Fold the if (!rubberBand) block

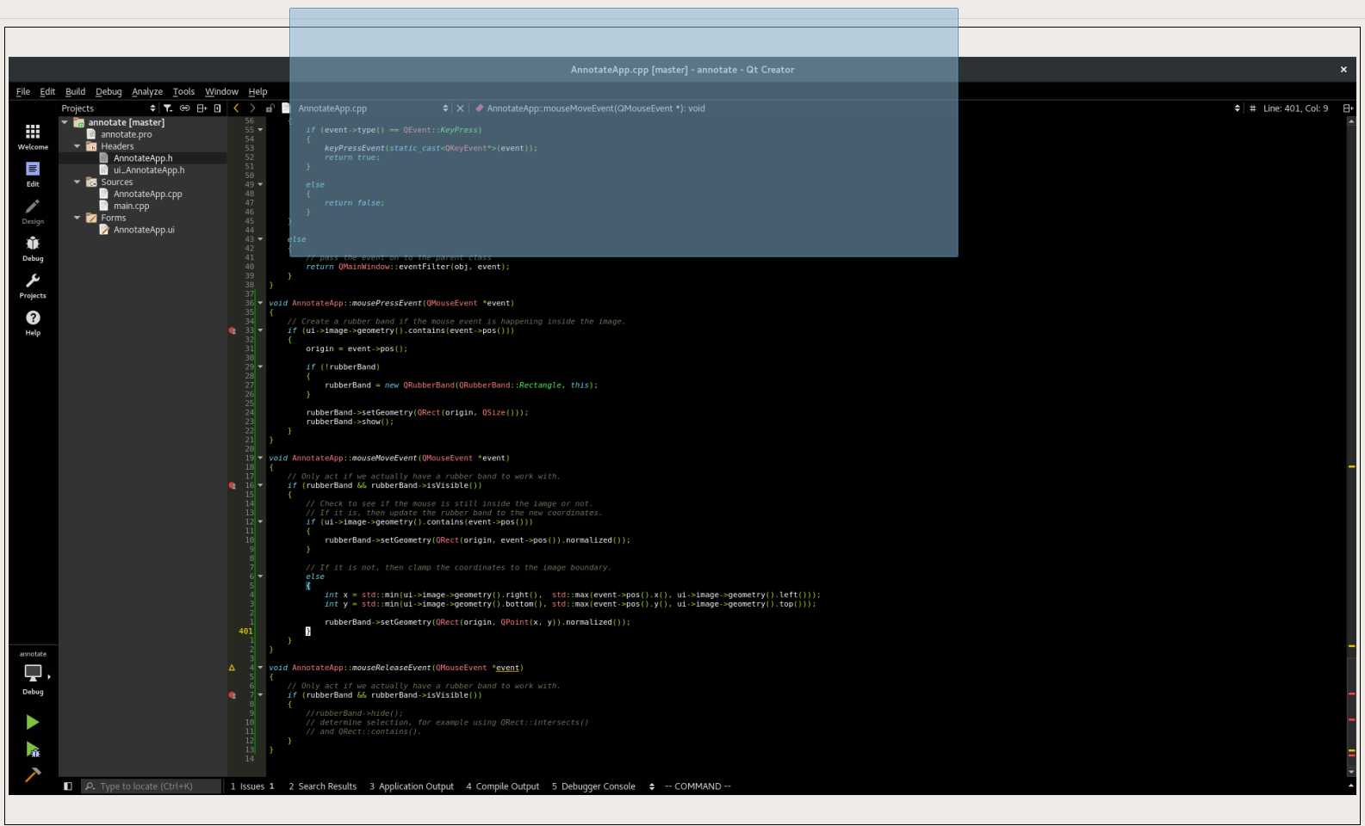[261, 367]
